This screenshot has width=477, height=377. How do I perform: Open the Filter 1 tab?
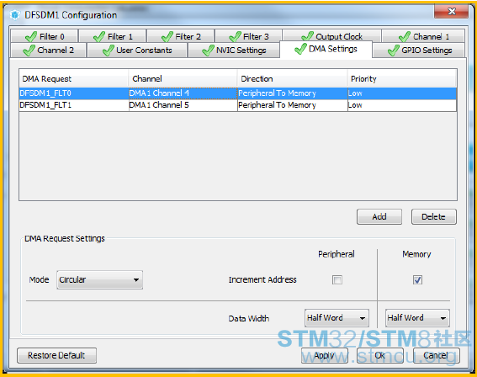(113, 36)
